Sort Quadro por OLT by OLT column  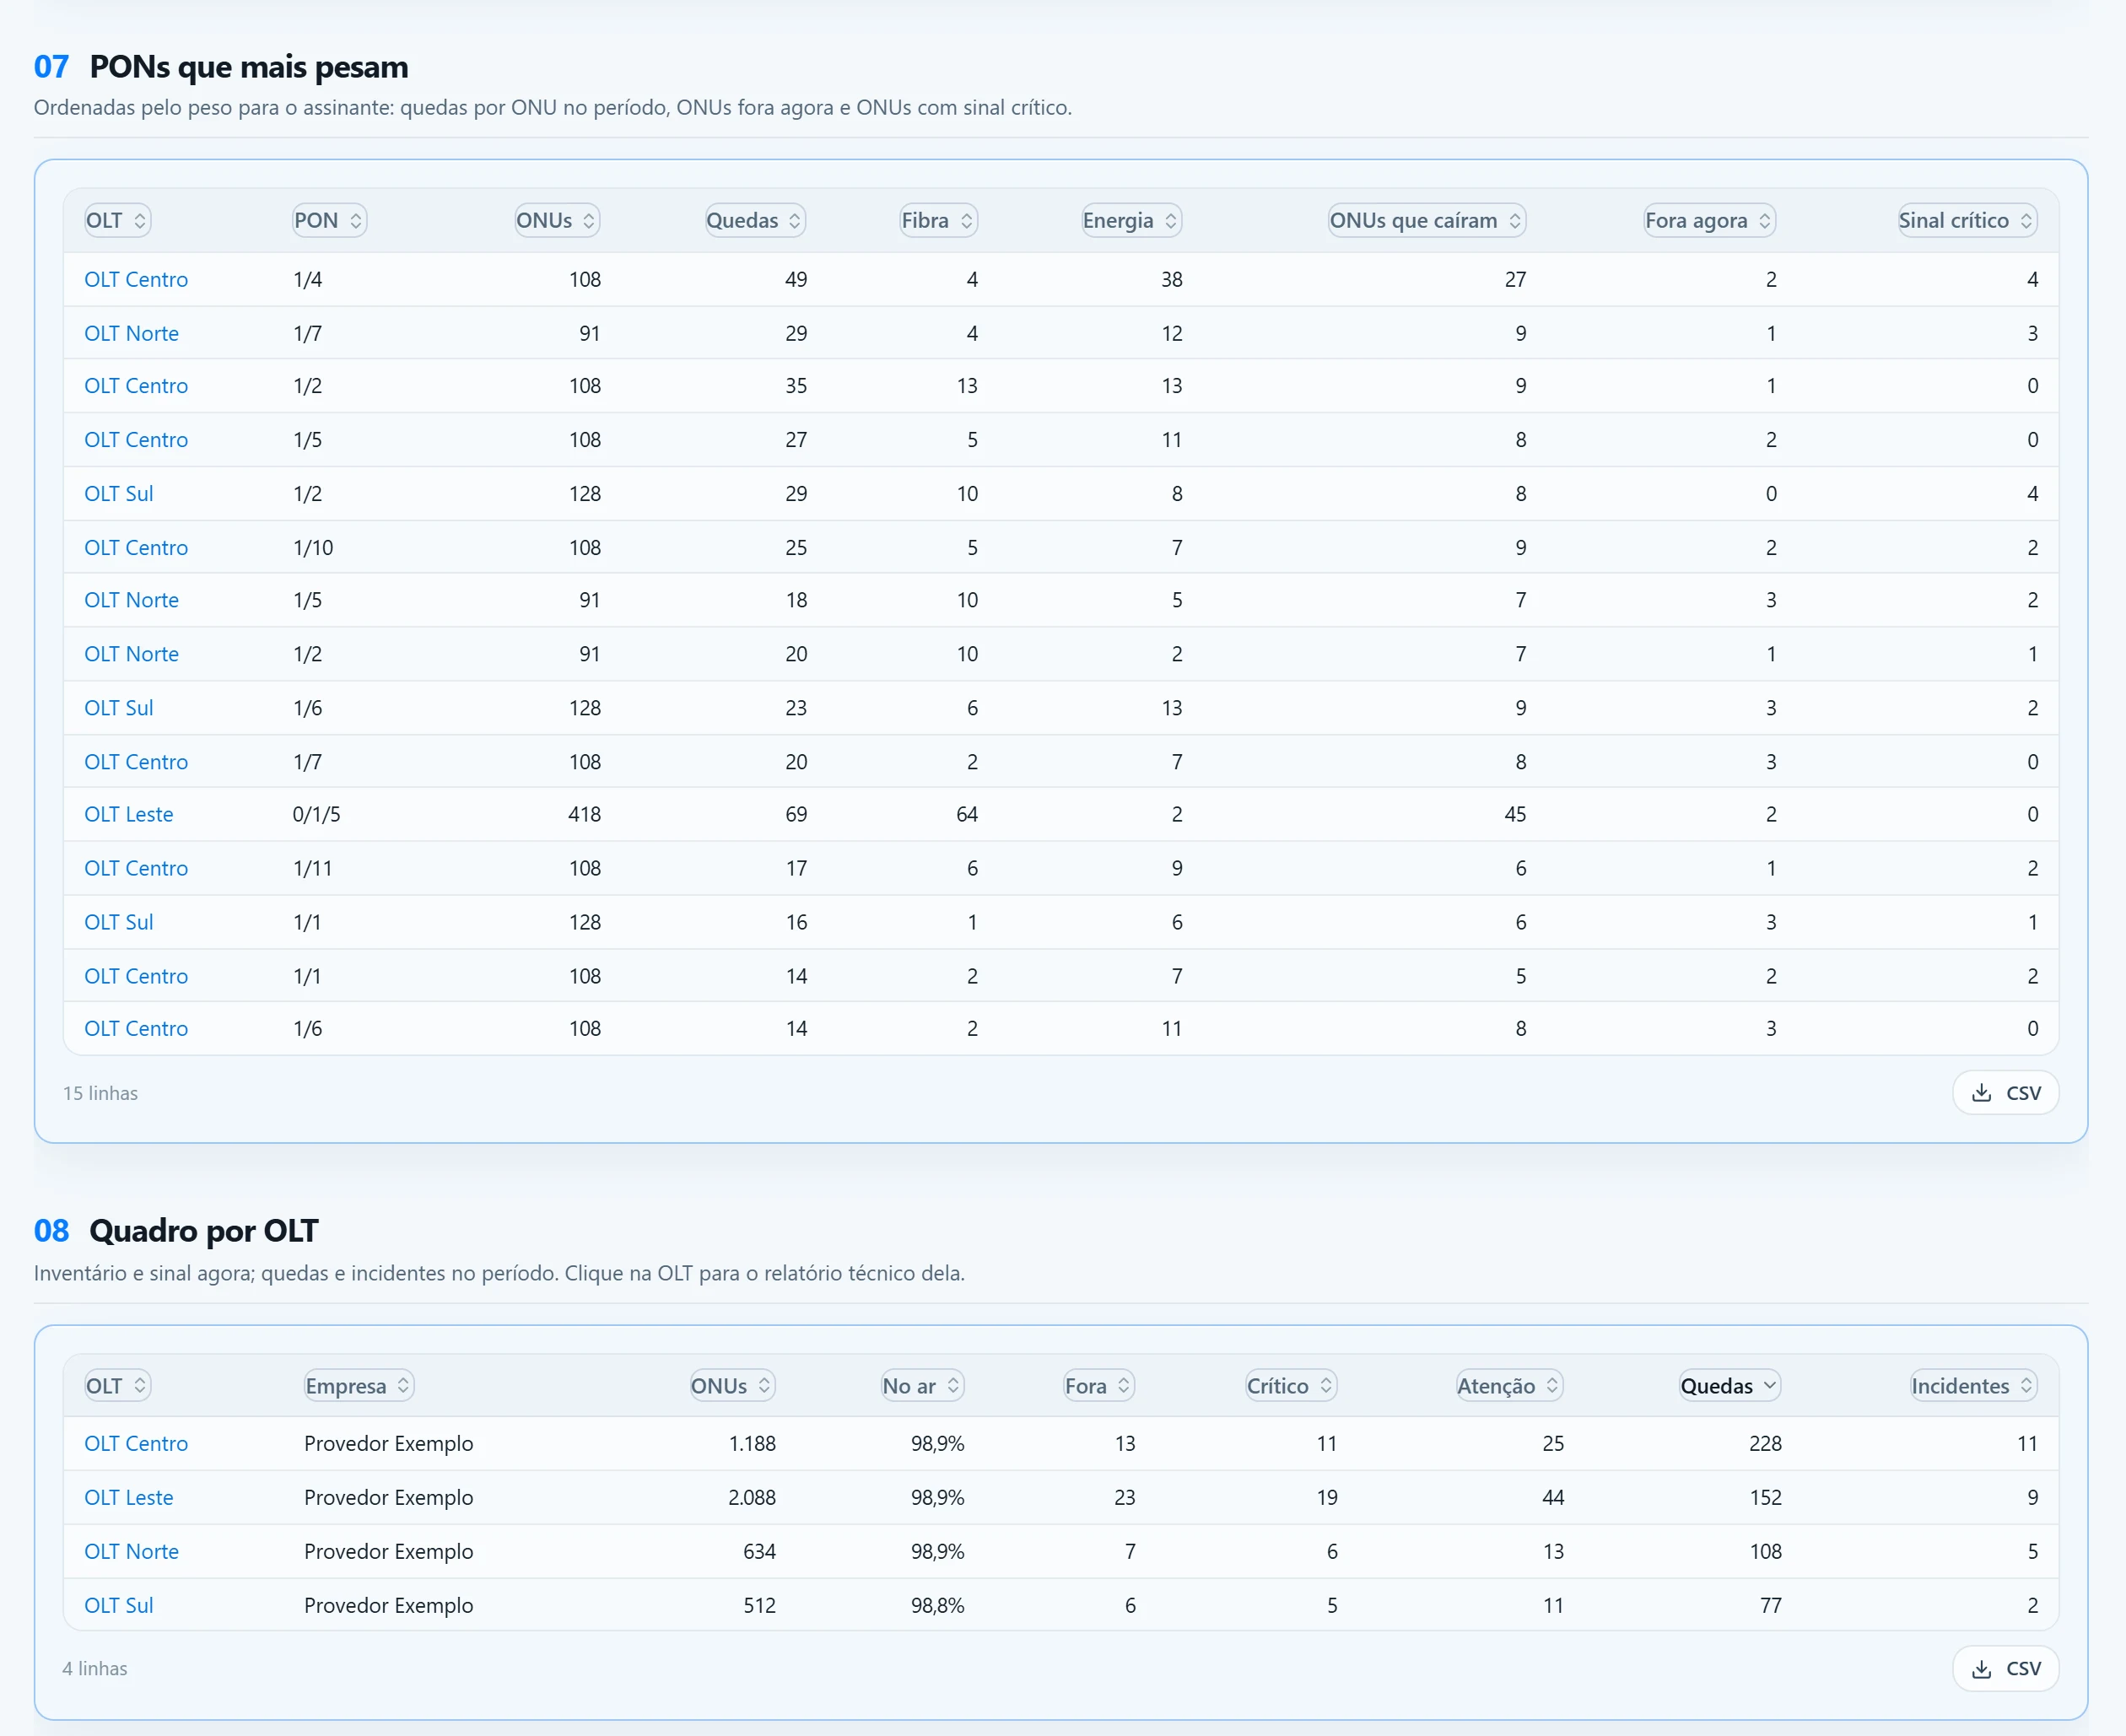click(118, 1386)
